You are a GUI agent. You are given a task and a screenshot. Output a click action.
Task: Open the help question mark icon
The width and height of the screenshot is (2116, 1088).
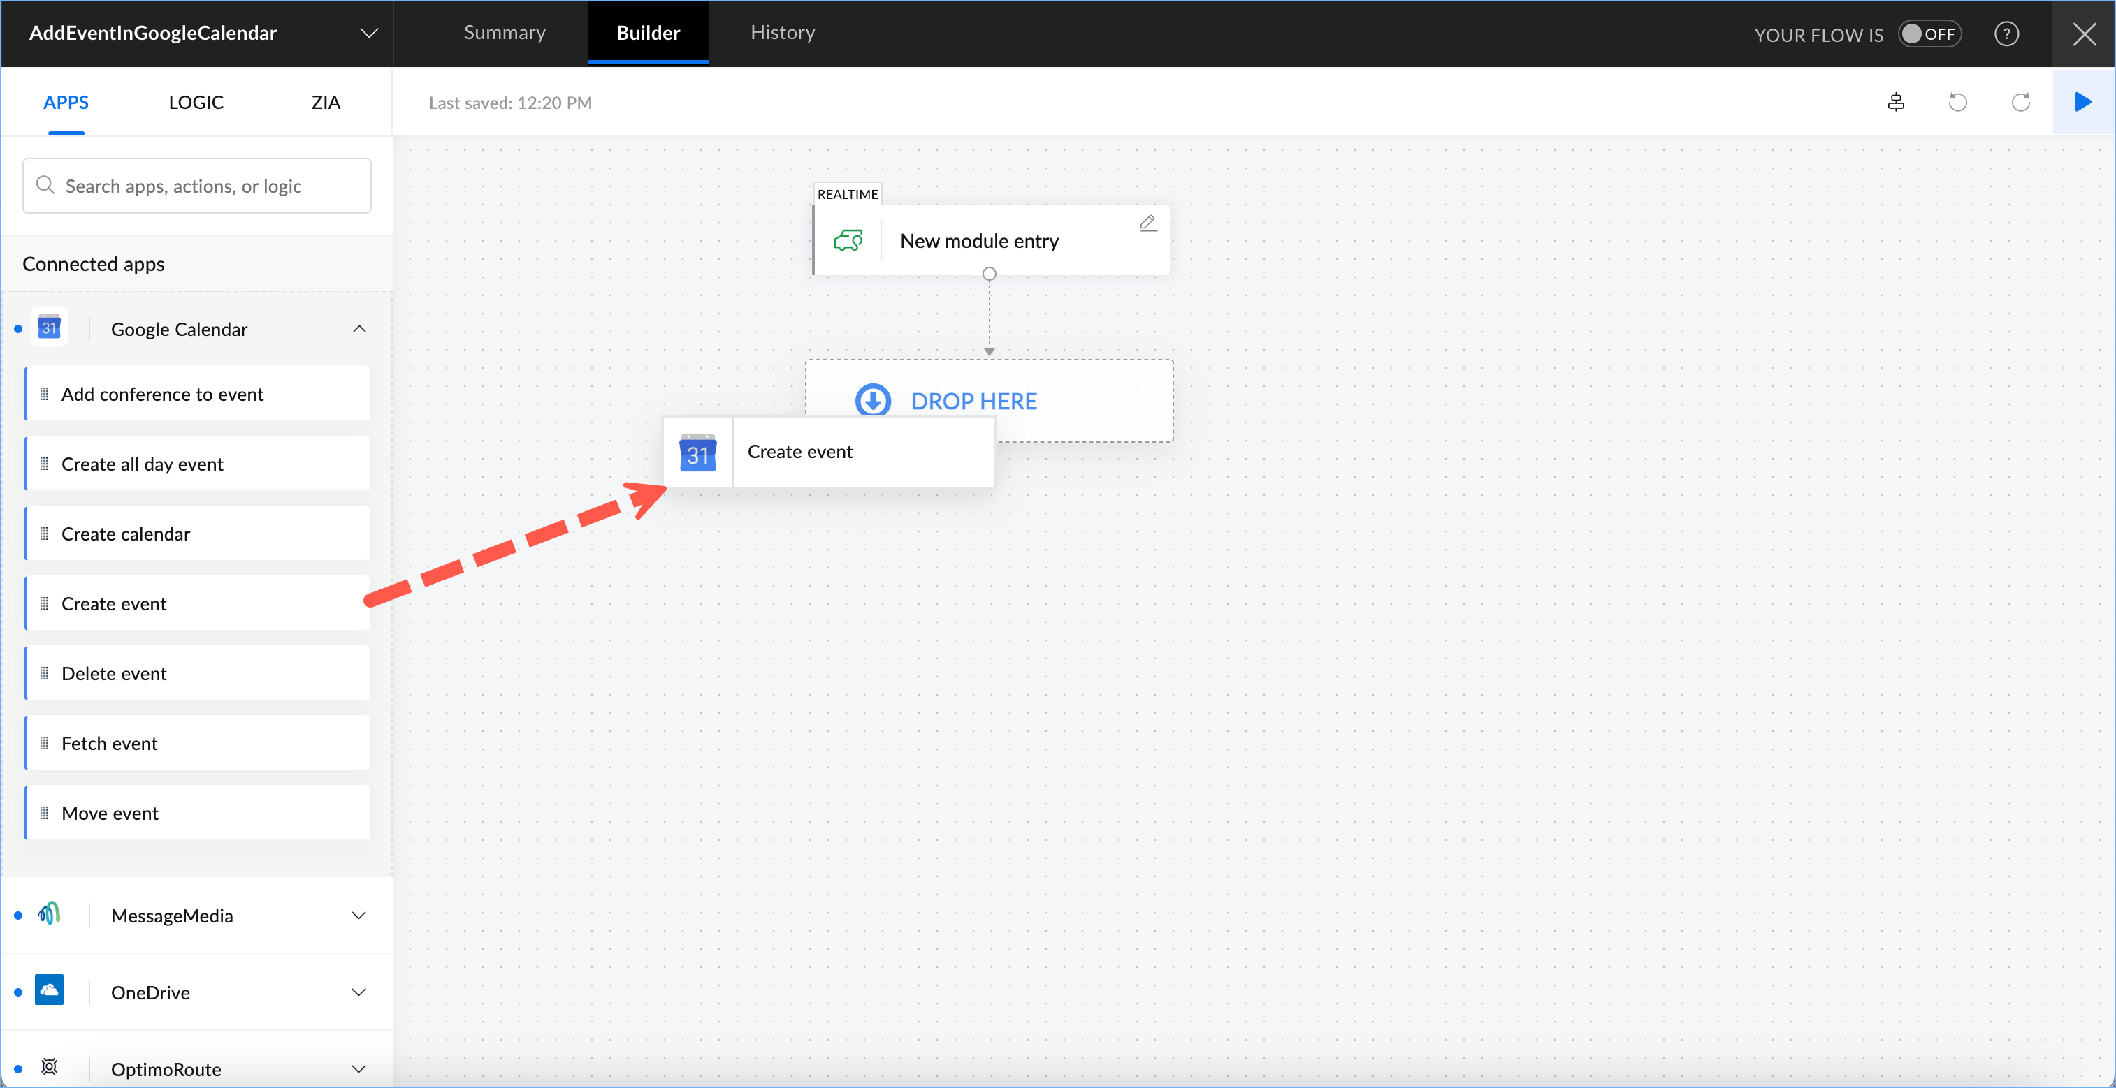click(x=2006, y=34)
